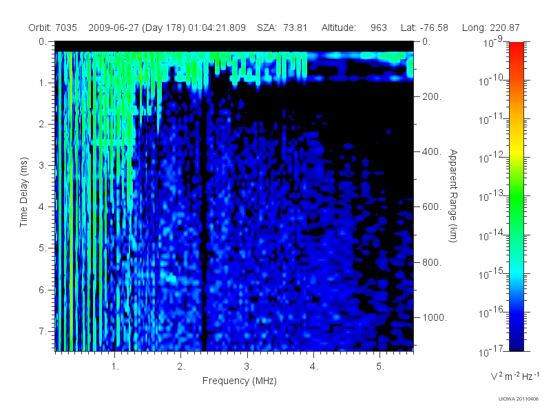
Task: Click the red top of the color bar
Action: [516, 49]
